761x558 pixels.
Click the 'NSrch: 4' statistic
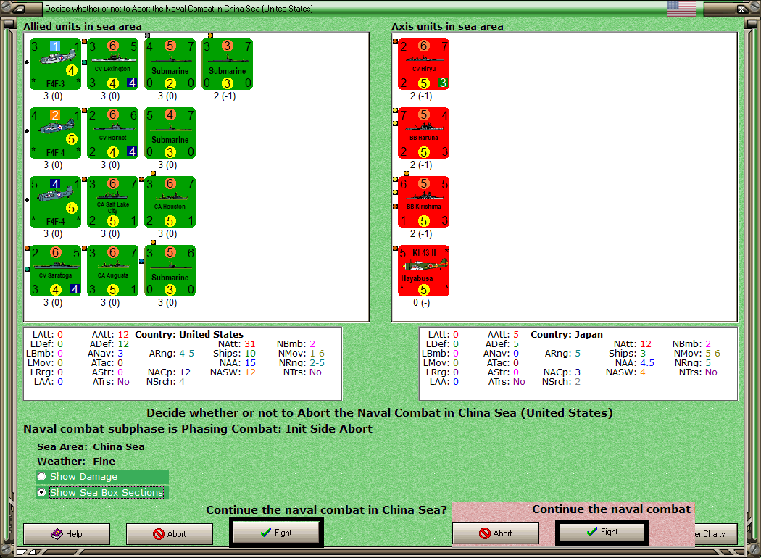coord(165,381)
